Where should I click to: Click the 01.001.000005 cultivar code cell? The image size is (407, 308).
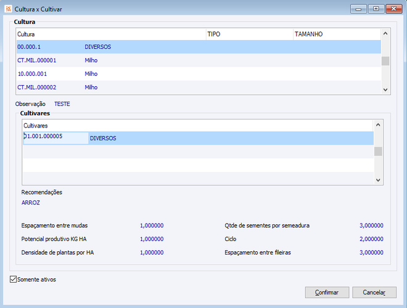click(x=55, y=138)
